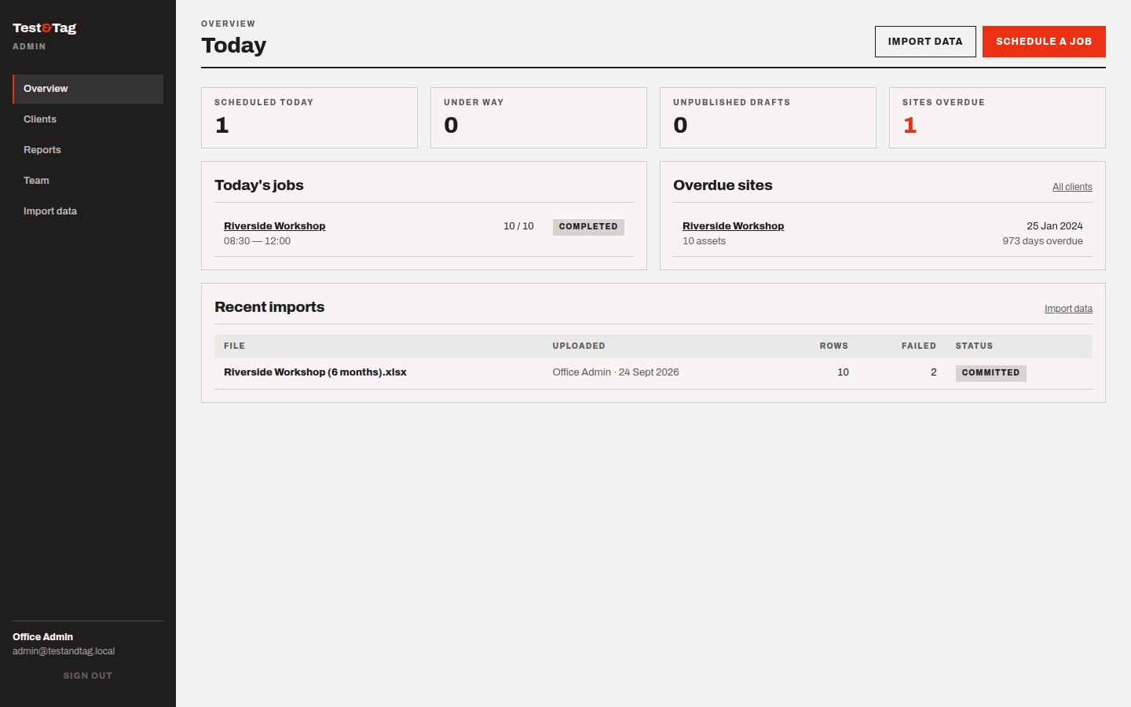1131x707 pixels.
Task: Click the '10 assets' text under Overdue sites
Action: pos(704,241)
